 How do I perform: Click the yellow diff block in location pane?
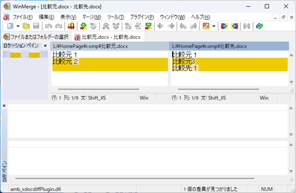(x=15, y=55)
